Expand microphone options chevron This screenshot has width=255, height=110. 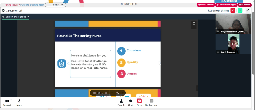(x=23, y=100)
